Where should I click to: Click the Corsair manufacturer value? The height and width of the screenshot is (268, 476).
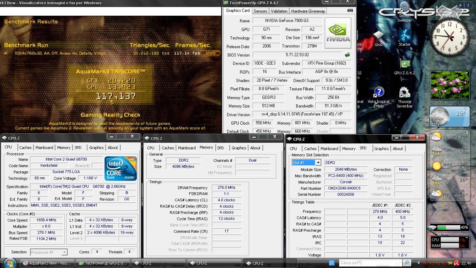(x=346, y=182)
